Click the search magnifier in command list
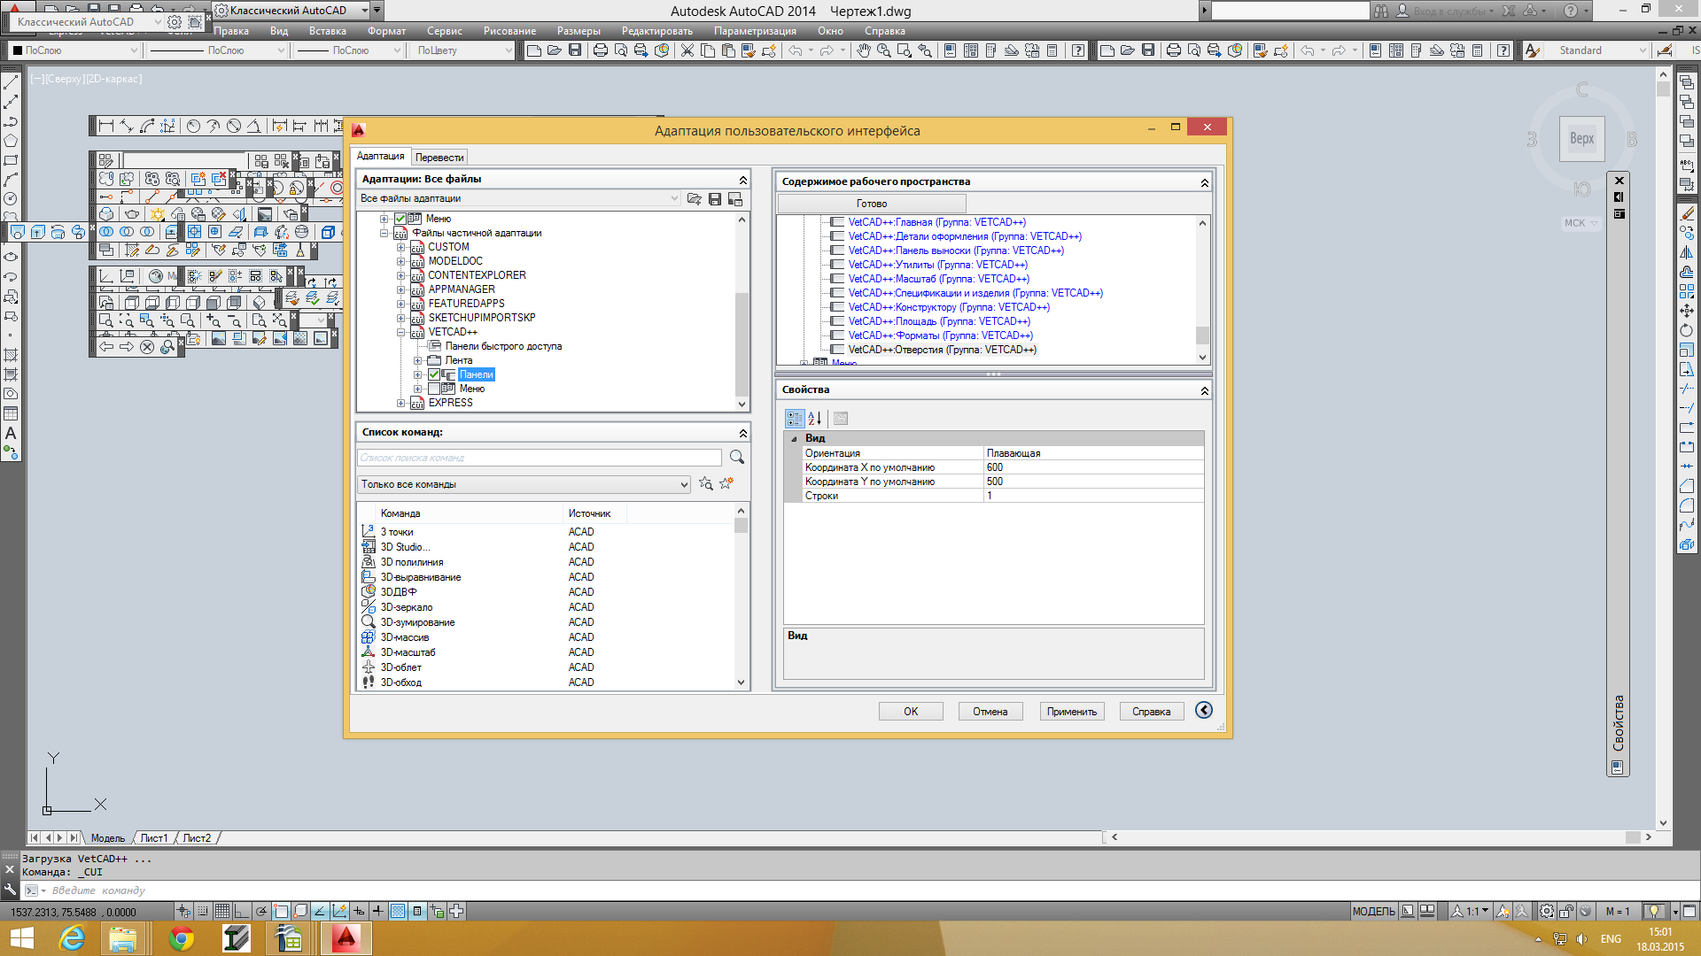Image resolution: width=1701 pixels, height=956 pixels. 737,457
